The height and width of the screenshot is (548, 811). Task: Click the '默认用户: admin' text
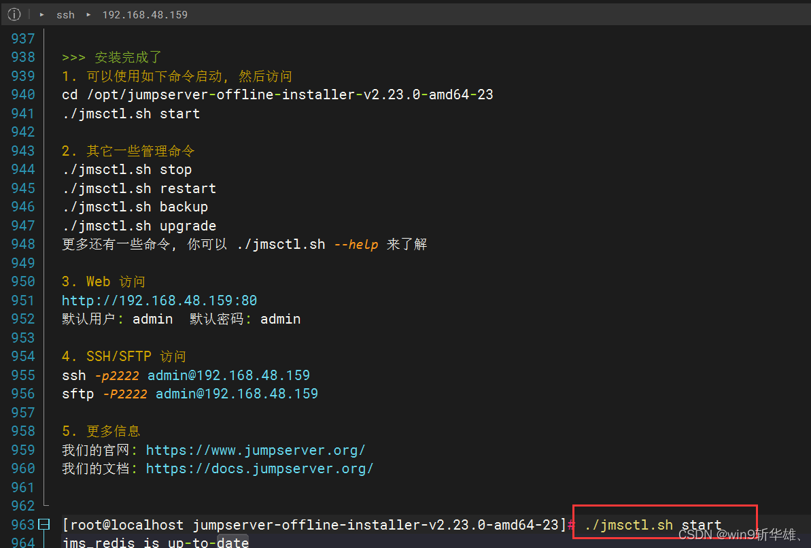click(118, 320)
